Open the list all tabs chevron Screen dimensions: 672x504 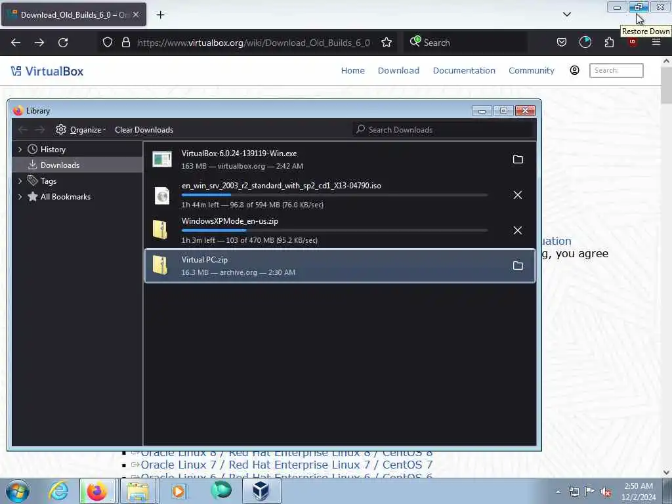[x=566, y=14]
